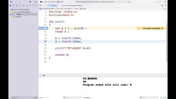
Task: Go back in editor history
Action: 43,5
